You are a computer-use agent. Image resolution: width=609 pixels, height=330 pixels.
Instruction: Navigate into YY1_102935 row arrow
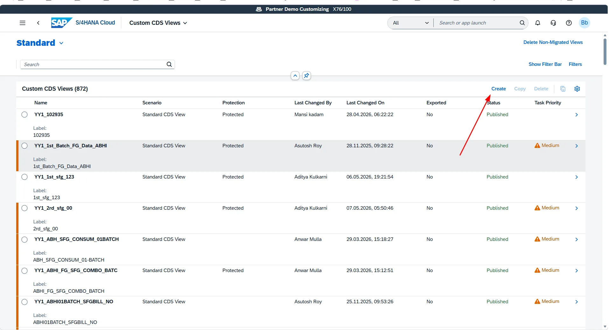(x=577, y=115)
